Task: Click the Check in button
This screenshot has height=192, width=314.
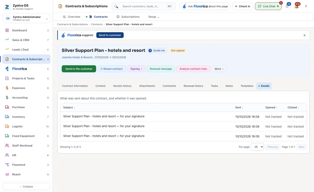Action: click(243, 7)
